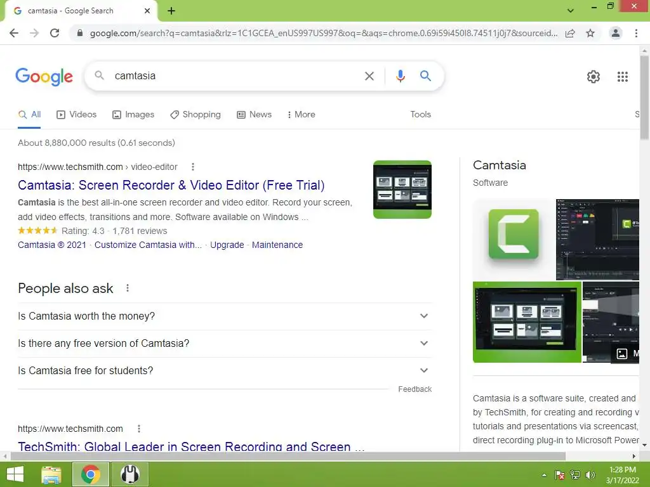Screen dimensions: 650x487
Task: Click the horizontal scrollbar thumb
Action: tap(288, 457)
